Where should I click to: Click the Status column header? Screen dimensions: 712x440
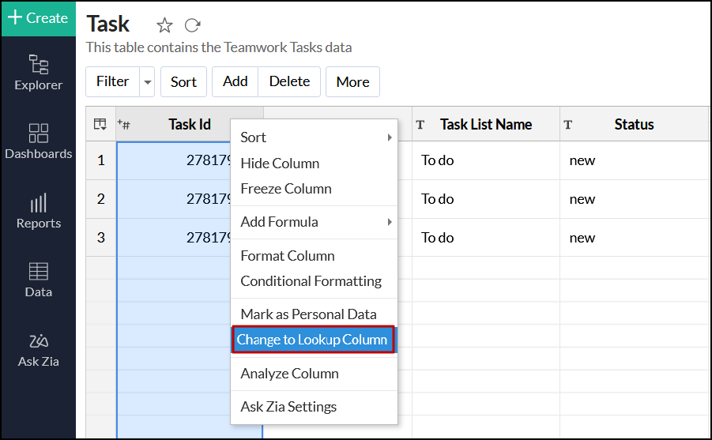tap(634, 124)
